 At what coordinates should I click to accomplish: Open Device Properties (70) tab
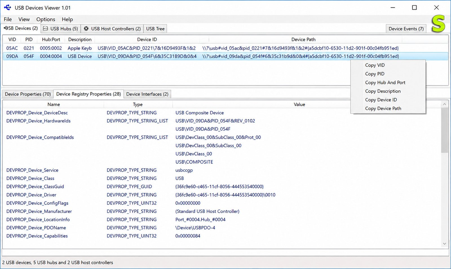click(28, 94)
